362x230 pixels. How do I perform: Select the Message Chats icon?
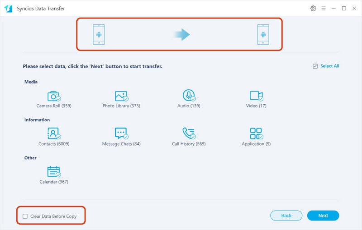tap(121, 133)
